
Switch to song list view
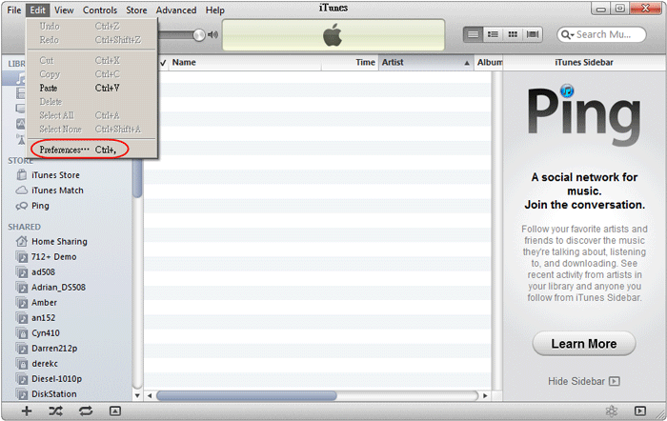coord(473,34)
